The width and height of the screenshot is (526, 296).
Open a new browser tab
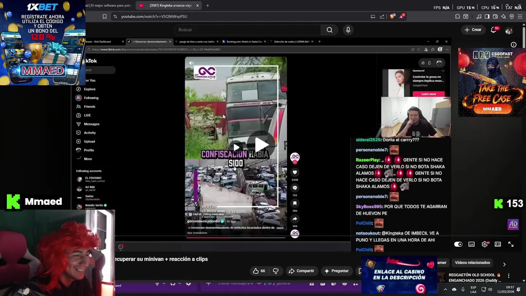click(208, 6)
